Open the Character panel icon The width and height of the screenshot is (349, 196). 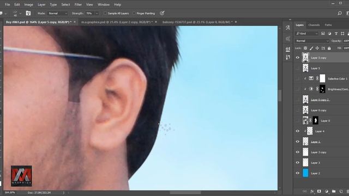pyautogui.click(x=288, y=28)
